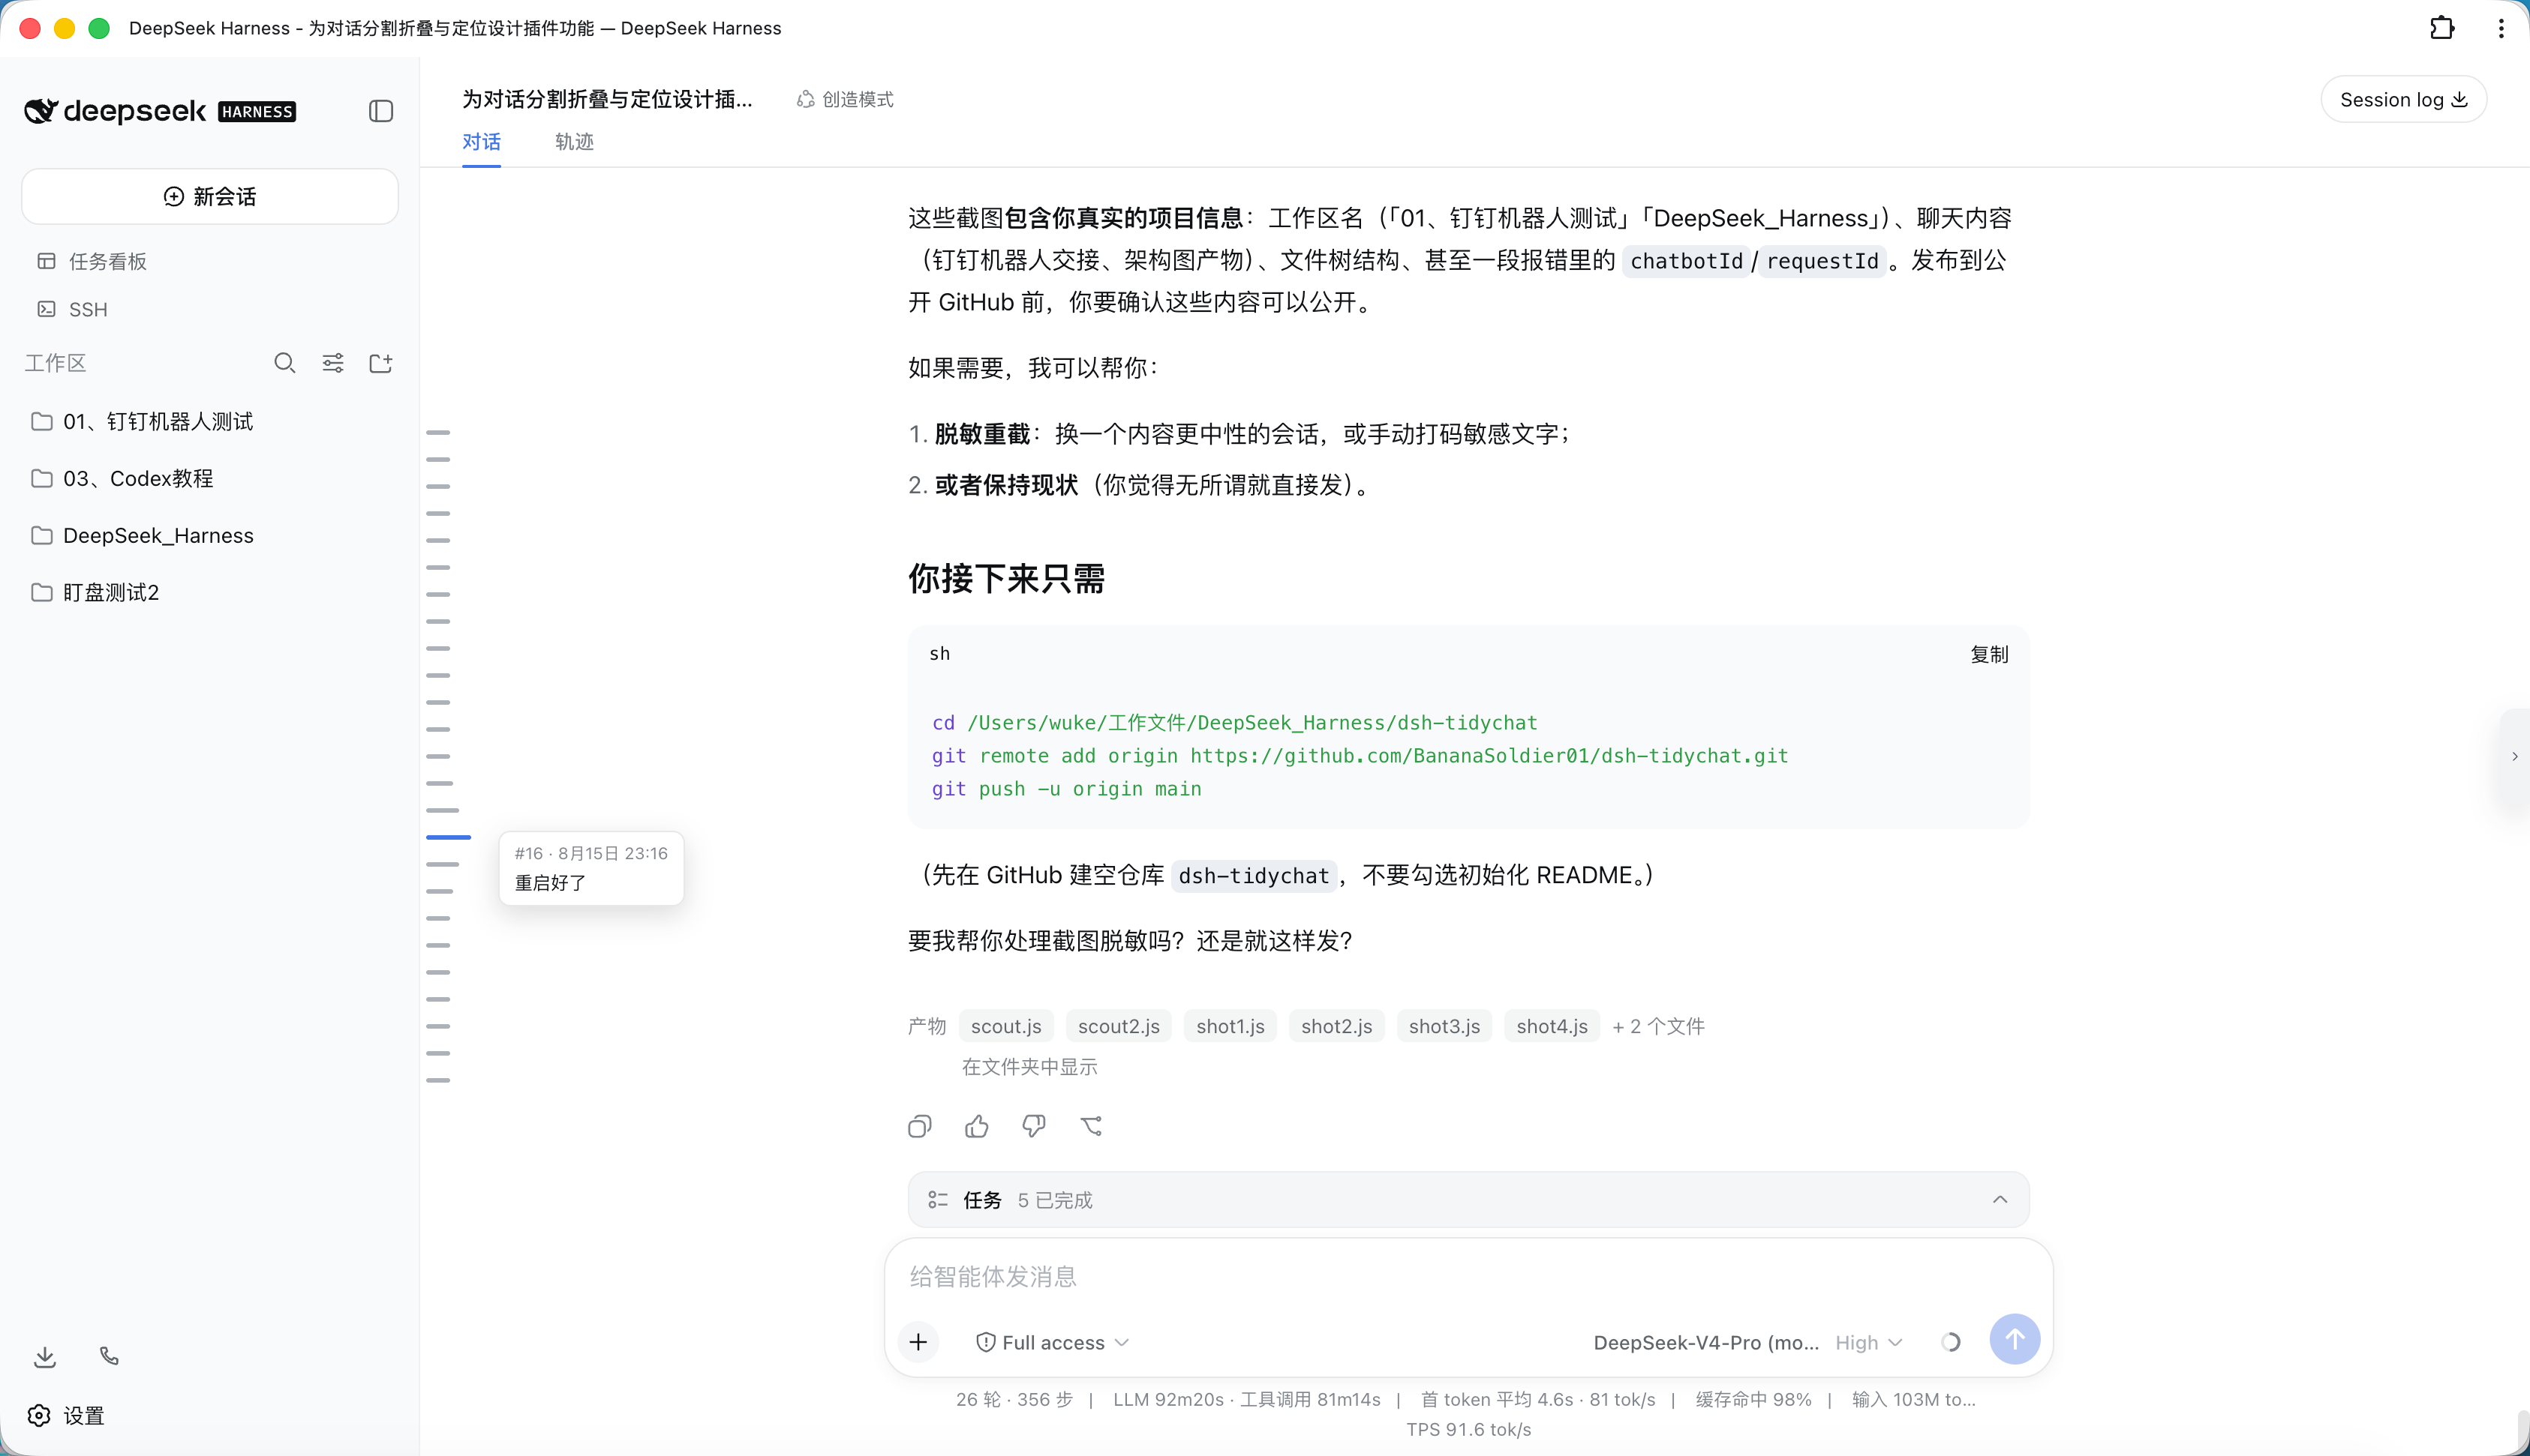
Task: Open workspace 盯盘测试2
Action: (x=209, y=593)
